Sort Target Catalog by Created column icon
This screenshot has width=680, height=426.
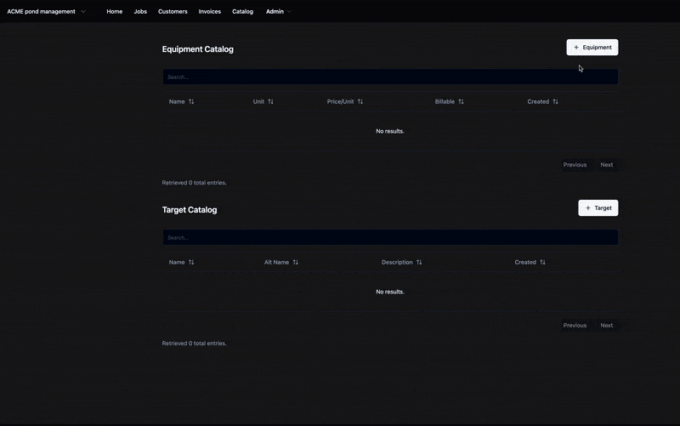(542, 262)
